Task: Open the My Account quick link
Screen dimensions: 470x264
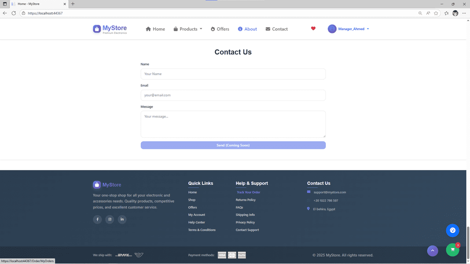Action: (196, 214)
